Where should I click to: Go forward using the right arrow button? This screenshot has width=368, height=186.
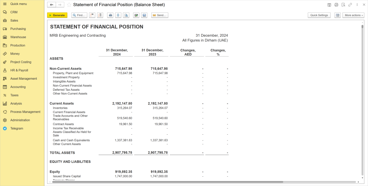(x=60, y=5)
